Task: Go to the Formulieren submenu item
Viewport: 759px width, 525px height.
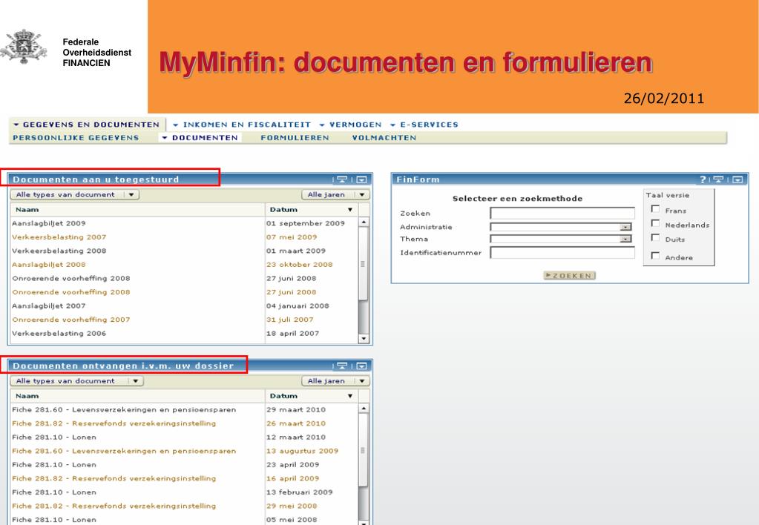Action: (x=295, y=138)
